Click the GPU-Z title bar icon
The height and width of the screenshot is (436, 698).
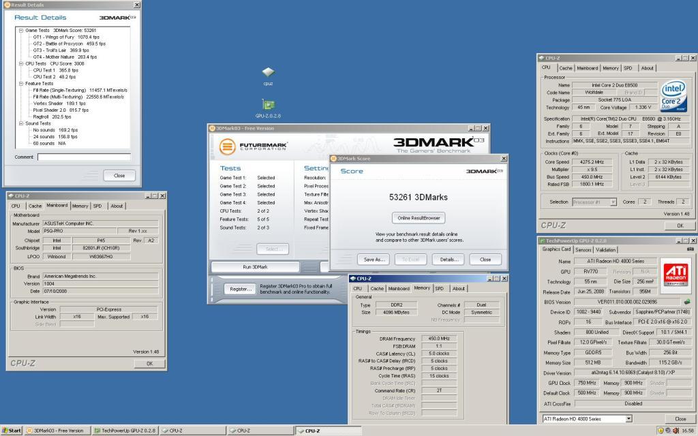[x=542, y=240]
